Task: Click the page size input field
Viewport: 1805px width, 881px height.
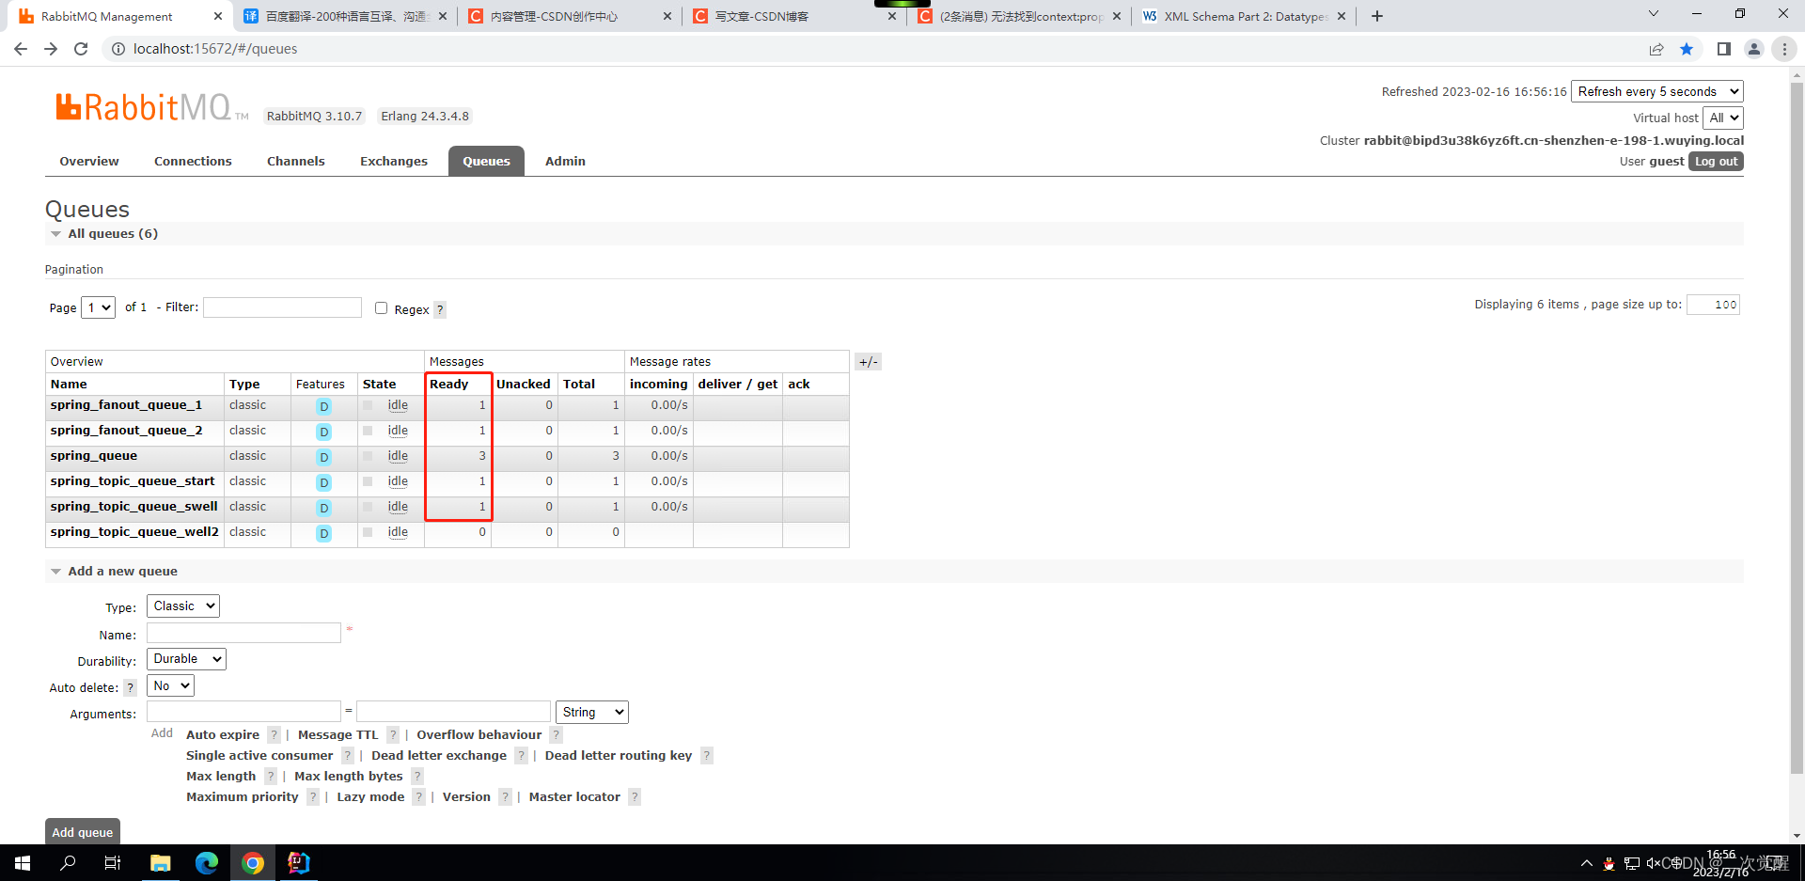Action: 1714,305
